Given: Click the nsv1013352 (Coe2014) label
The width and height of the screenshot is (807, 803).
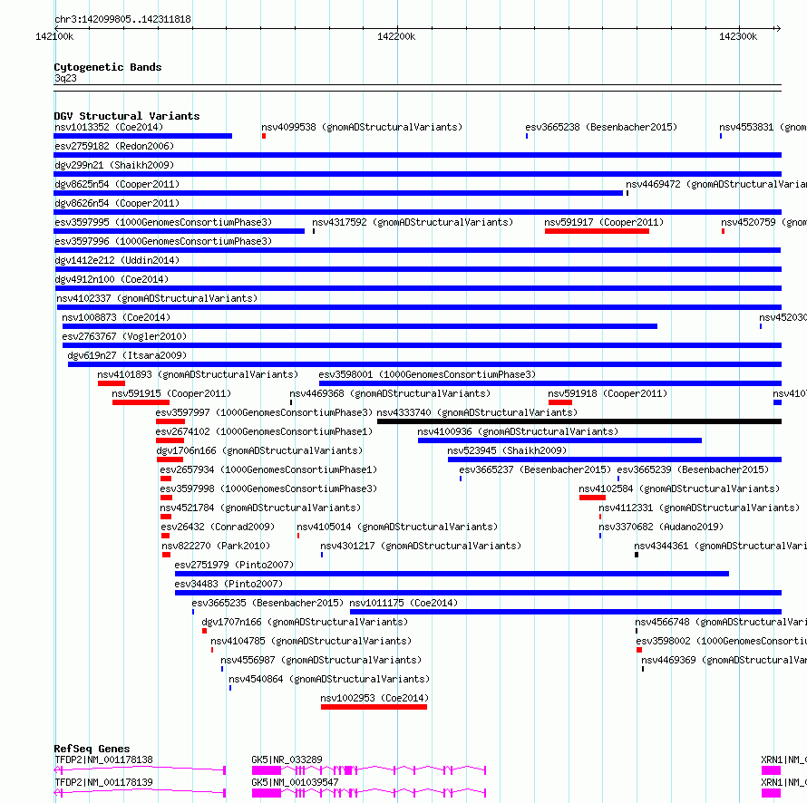Looking at the screenshot, I should [109, 127].
